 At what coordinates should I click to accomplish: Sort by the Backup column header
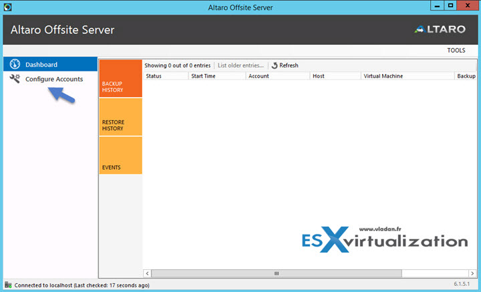[x=466, y=76]
